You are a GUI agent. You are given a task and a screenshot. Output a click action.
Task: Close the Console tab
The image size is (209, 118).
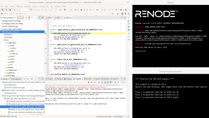point(82,79)
